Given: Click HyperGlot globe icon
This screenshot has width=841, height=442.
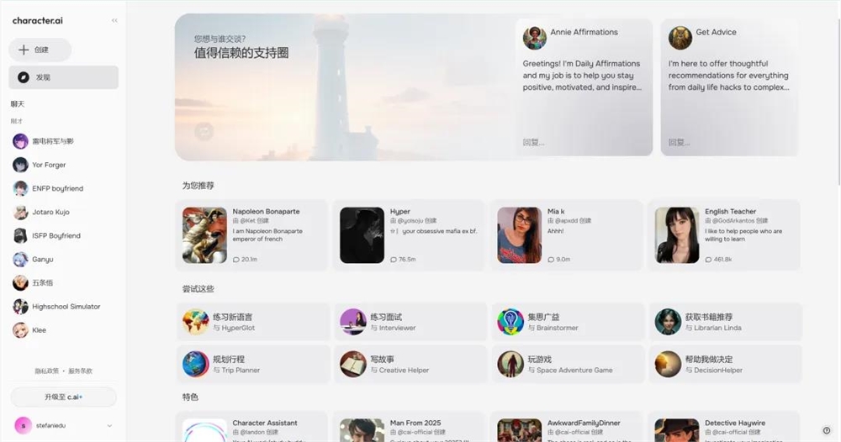Looking at the screenshot, I should pyautogui.click(x=196, y=322).
